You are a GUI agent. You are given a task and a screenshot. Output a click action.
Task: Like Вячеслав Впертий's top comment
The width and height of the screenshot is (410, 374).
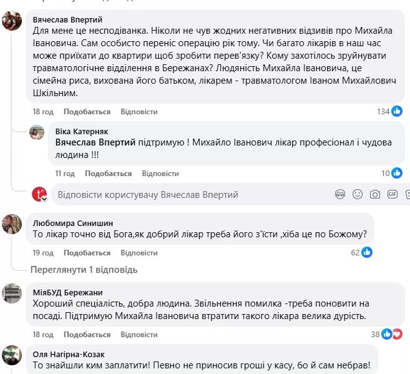(87, 112)
